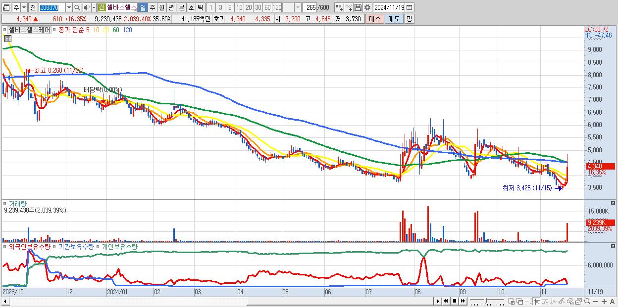
Task: Select daily (일) chart period
Action: tap(143, 7)
